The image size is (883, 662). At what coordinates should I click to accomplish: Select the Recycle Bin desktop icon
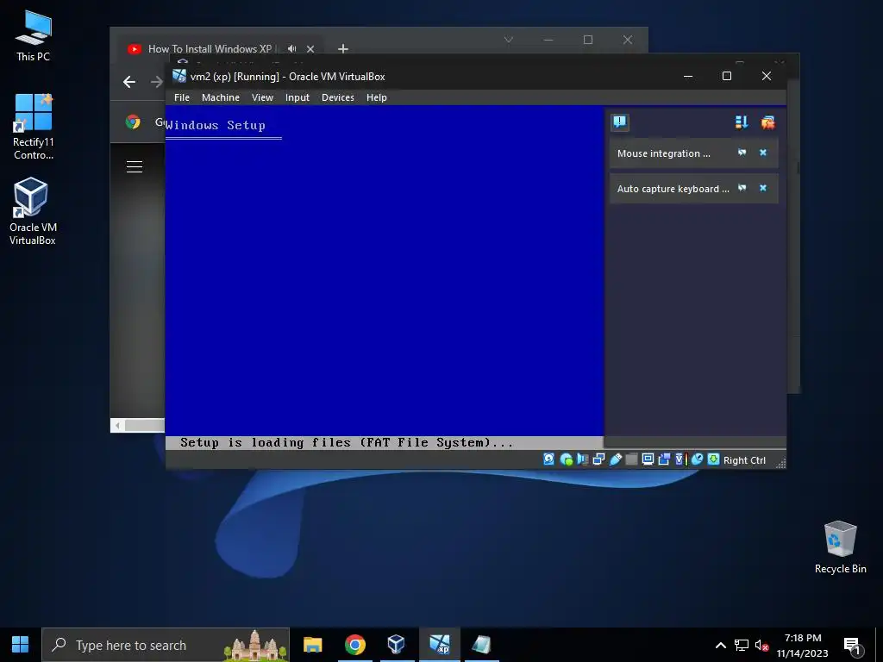840,546
